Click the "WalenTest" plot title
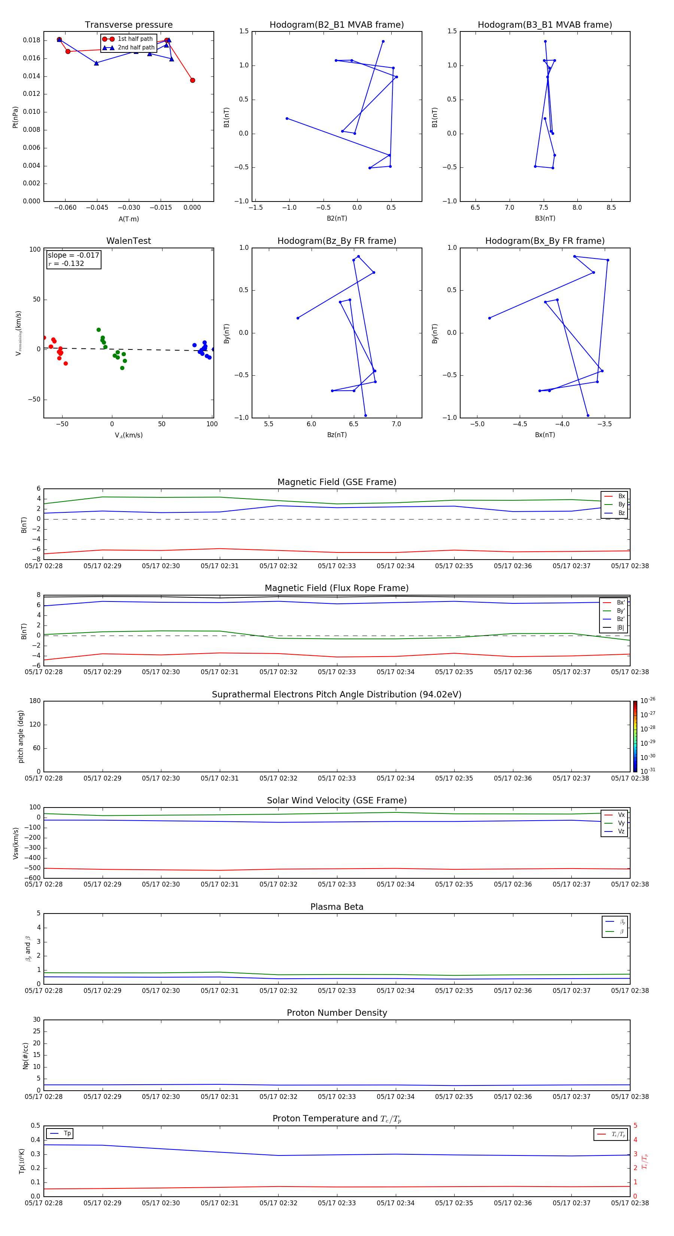The image size is (674, 1236). 128,240
